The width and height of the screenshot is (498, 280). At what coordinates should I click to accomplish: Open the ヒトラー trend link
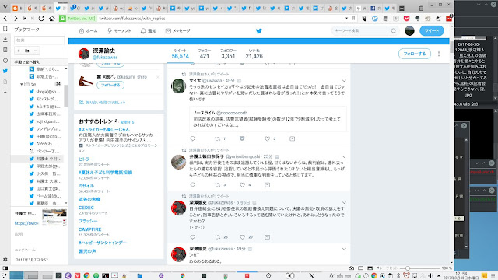[x=86, y=159]
